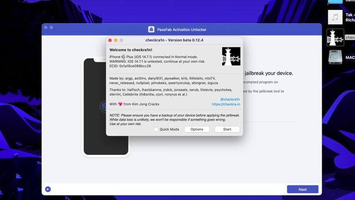This screenshot has height=200, width=355.
Task: Click Next in PassFab Activation Unlocker
Action: (302, 189)
